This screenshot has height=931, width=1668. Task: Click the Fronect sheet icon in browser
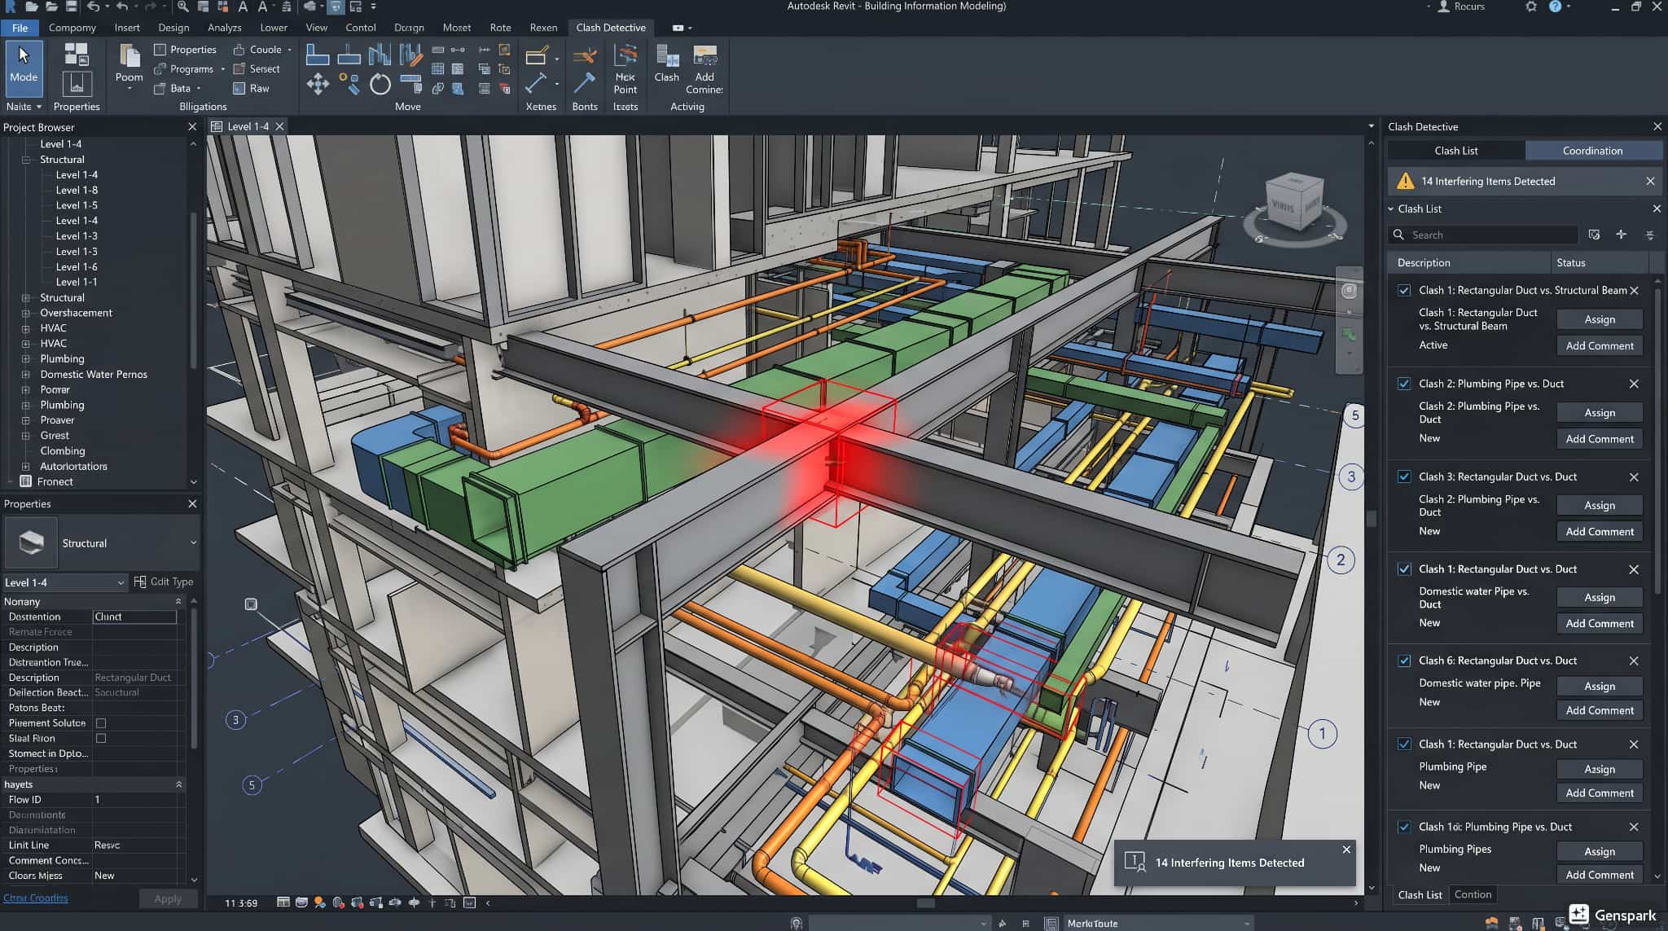coord(26,481)
